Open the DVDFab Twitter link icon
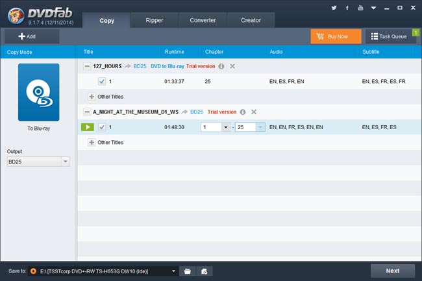This screenshot has width=422, height=281. coord(334,8)
